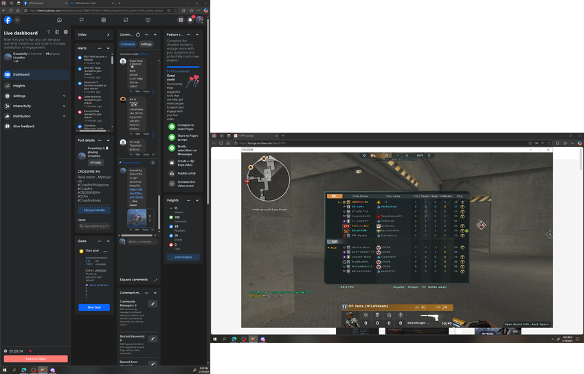This screenshot has width=584, height=374.
Task: Toggle the Notify subscribers on Messenger checkmark
Action: [x=172, y=148]
